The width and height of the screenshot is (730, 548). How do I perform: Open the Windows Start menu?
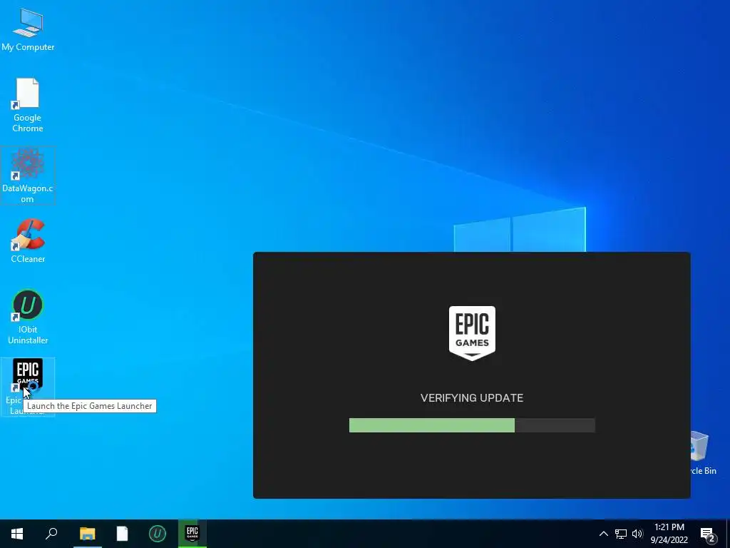[x=17, y=534]
